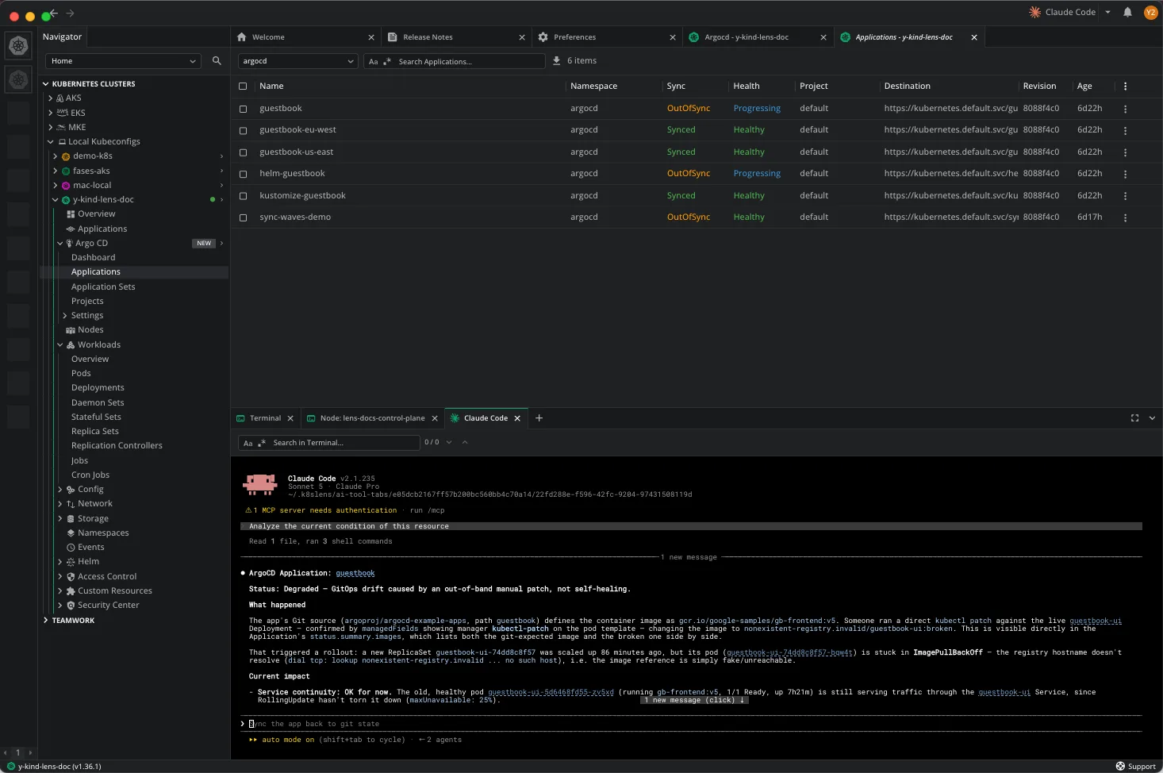Check the kustomize-guestbook row checkbox

[243, 196]
